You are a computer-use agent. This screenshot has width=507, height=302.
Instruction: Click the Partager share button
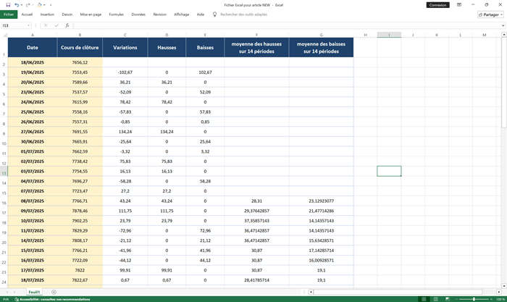pos(490,14)
